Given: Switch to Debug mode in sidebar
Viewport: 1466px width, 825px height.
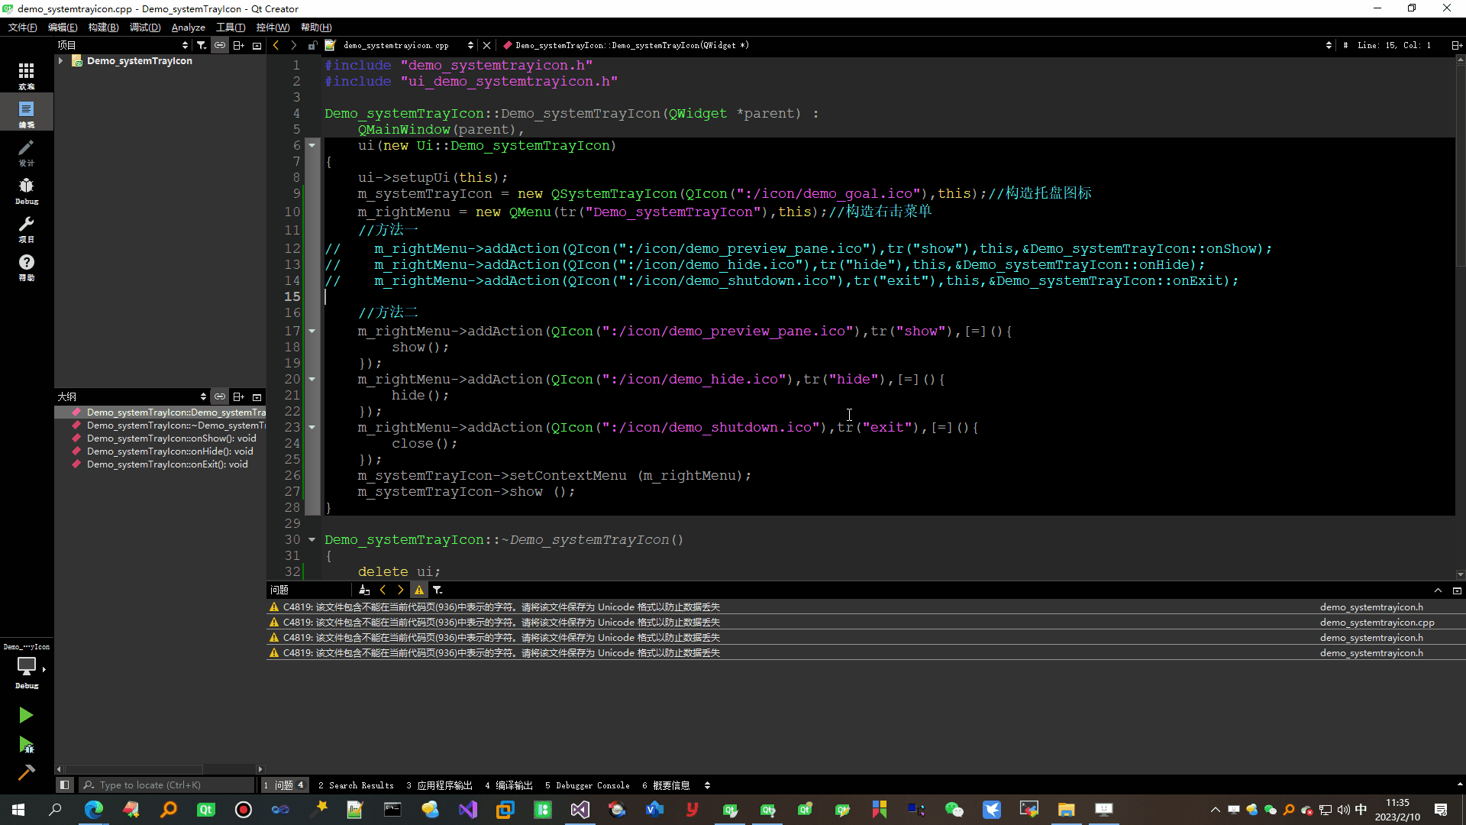Looking at the screenshot, I should (x=26, y=189).
